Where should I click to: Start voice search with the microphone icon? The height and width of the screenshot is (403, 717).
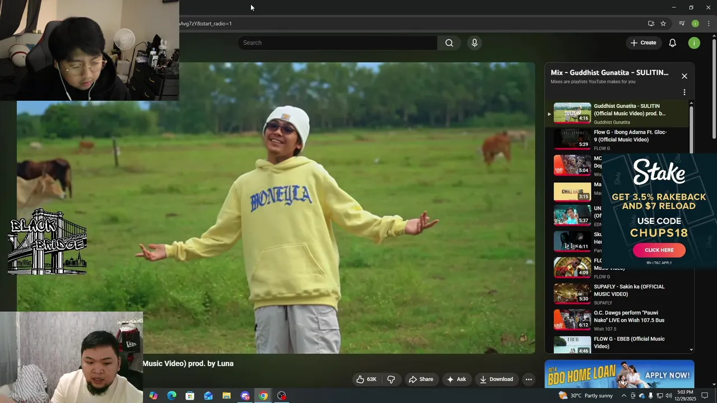tap(474, 43)
